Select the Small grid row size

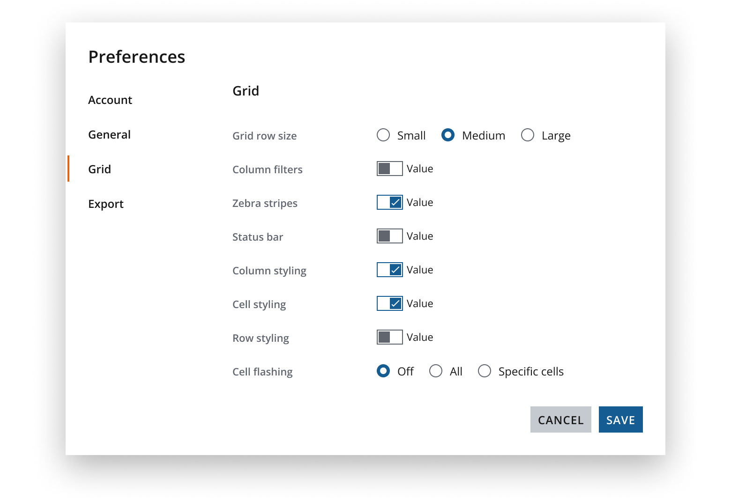tap(383, 135)
